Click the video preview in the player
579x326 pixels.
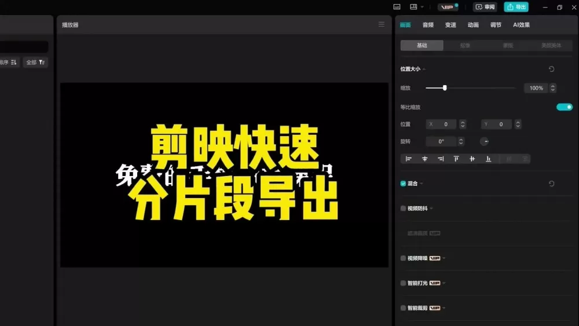click(x=224, y=175)
